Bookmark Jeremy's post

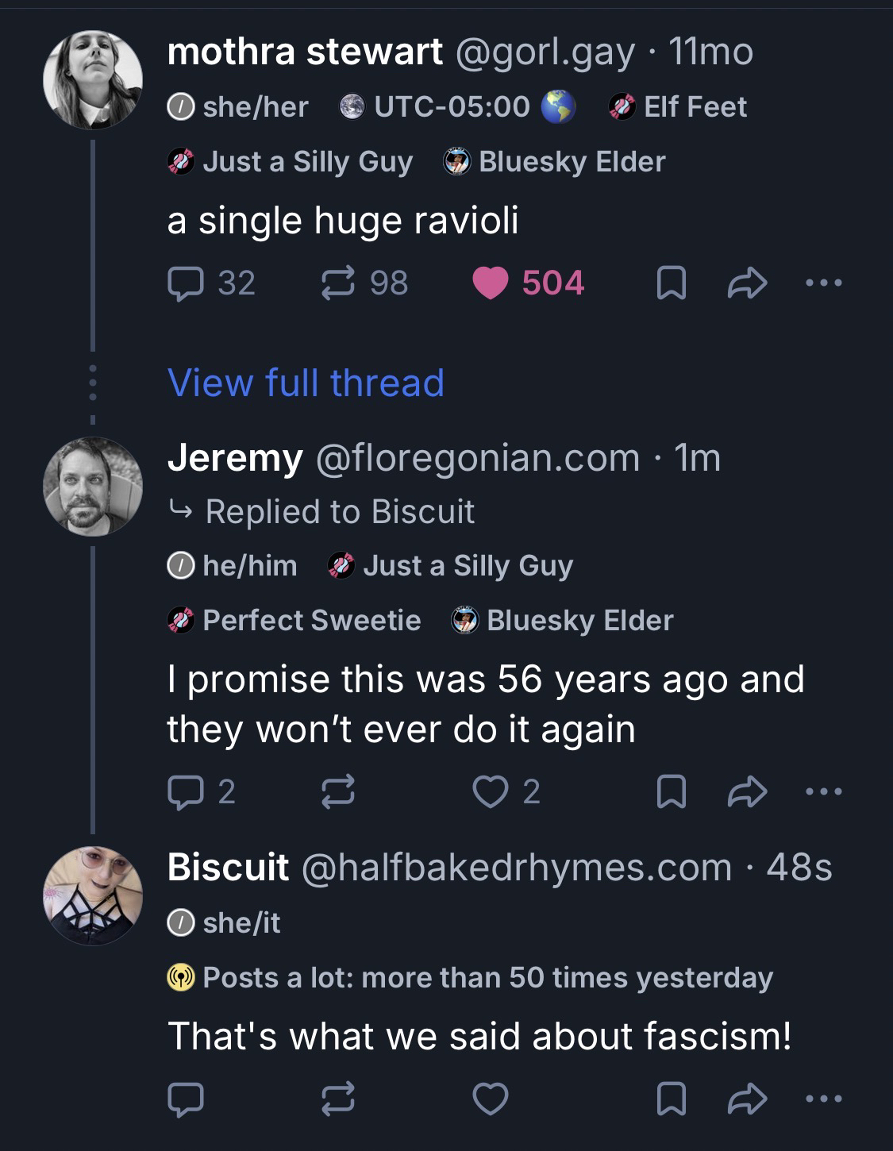click(x=672, y=791)
